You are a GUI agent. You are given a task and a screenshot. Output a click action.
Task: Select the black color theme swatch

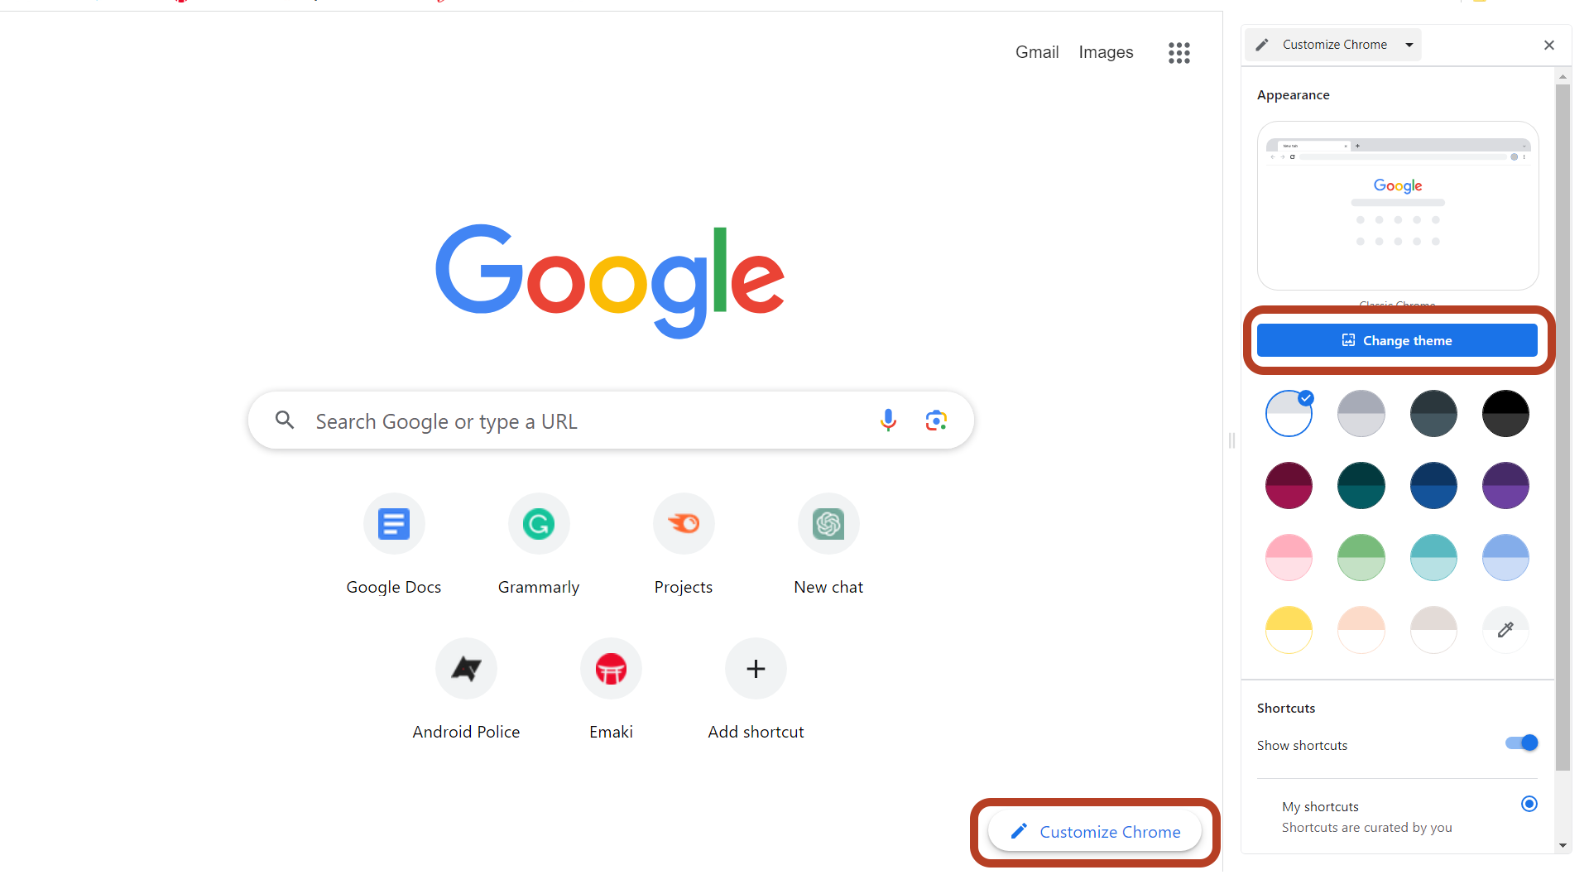point(1504,412)
